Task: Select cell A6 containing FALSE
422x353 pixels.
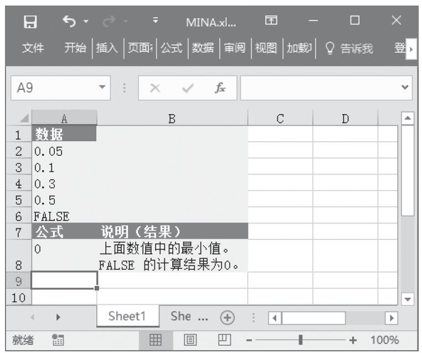Action: [x=64, y=216]
